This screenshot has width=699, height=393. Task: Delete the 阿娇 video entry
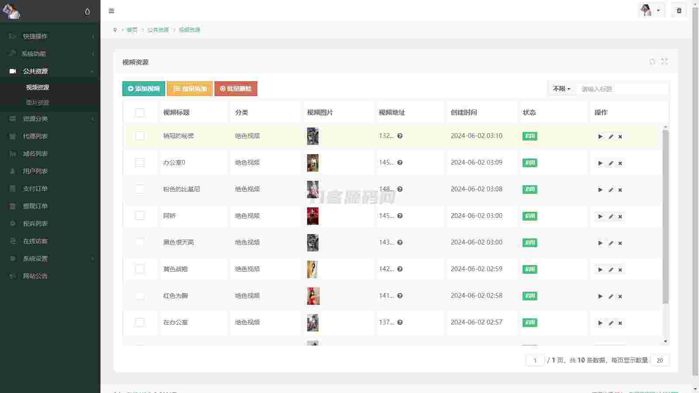coord(620,217)
